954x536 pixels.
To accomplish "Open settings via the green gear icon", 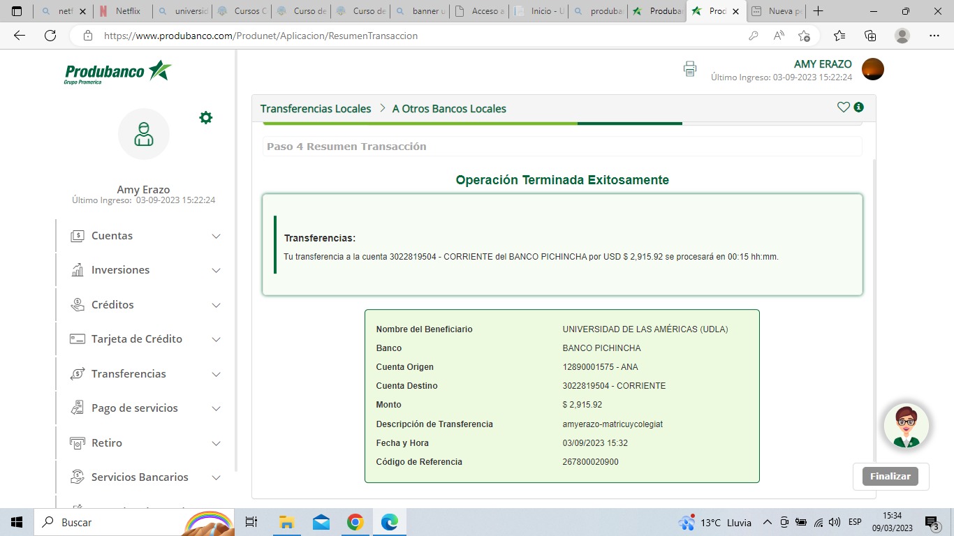I will coord(205,117).
